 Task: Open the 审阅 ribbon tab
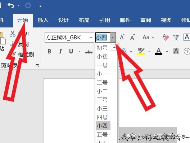146,20
